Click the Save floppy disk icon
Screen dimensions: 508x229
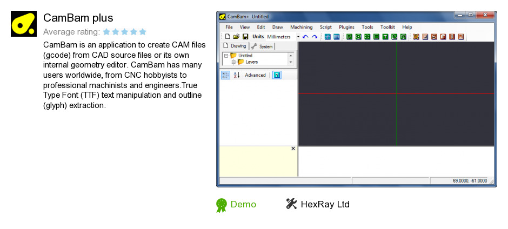[245, 37]
